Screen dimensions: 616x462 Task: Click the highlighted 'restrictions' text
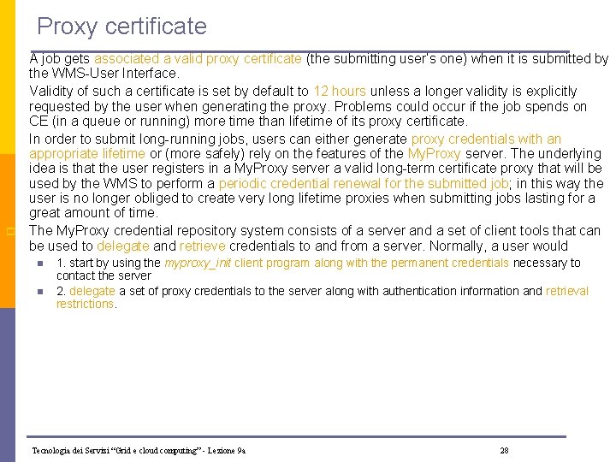click(x=85, y=304)
